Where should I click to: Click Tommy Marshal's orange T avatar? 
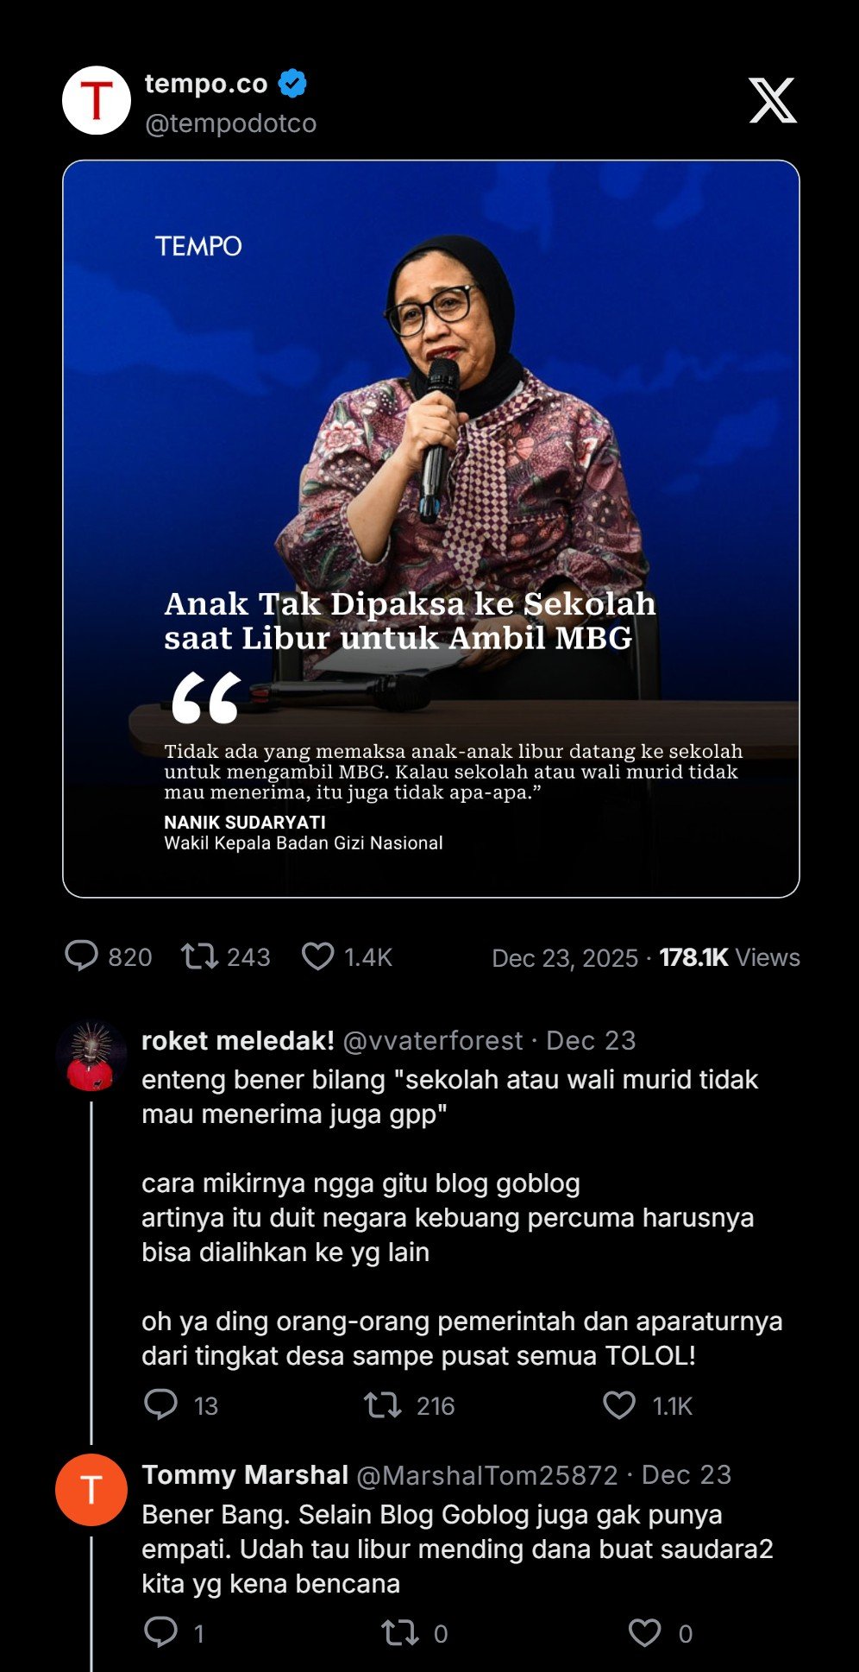click(91, 1490)
